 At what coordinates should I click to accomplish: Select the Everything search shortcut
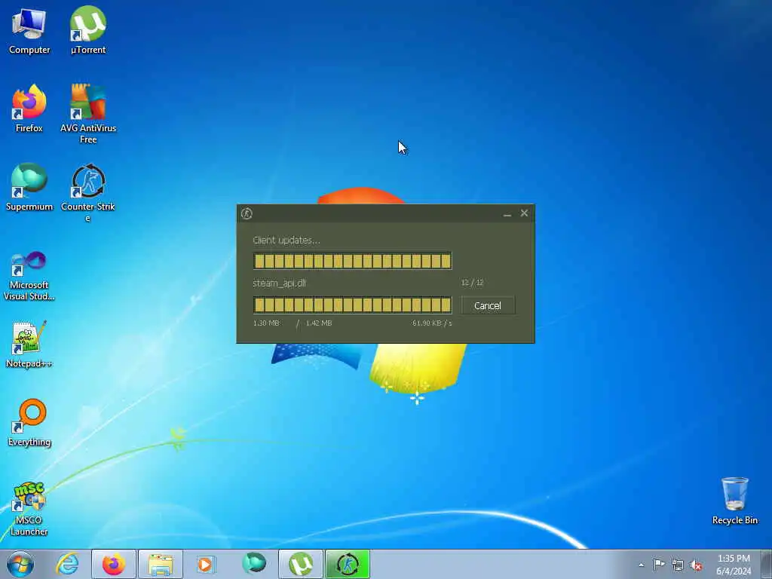click(29, 423)
